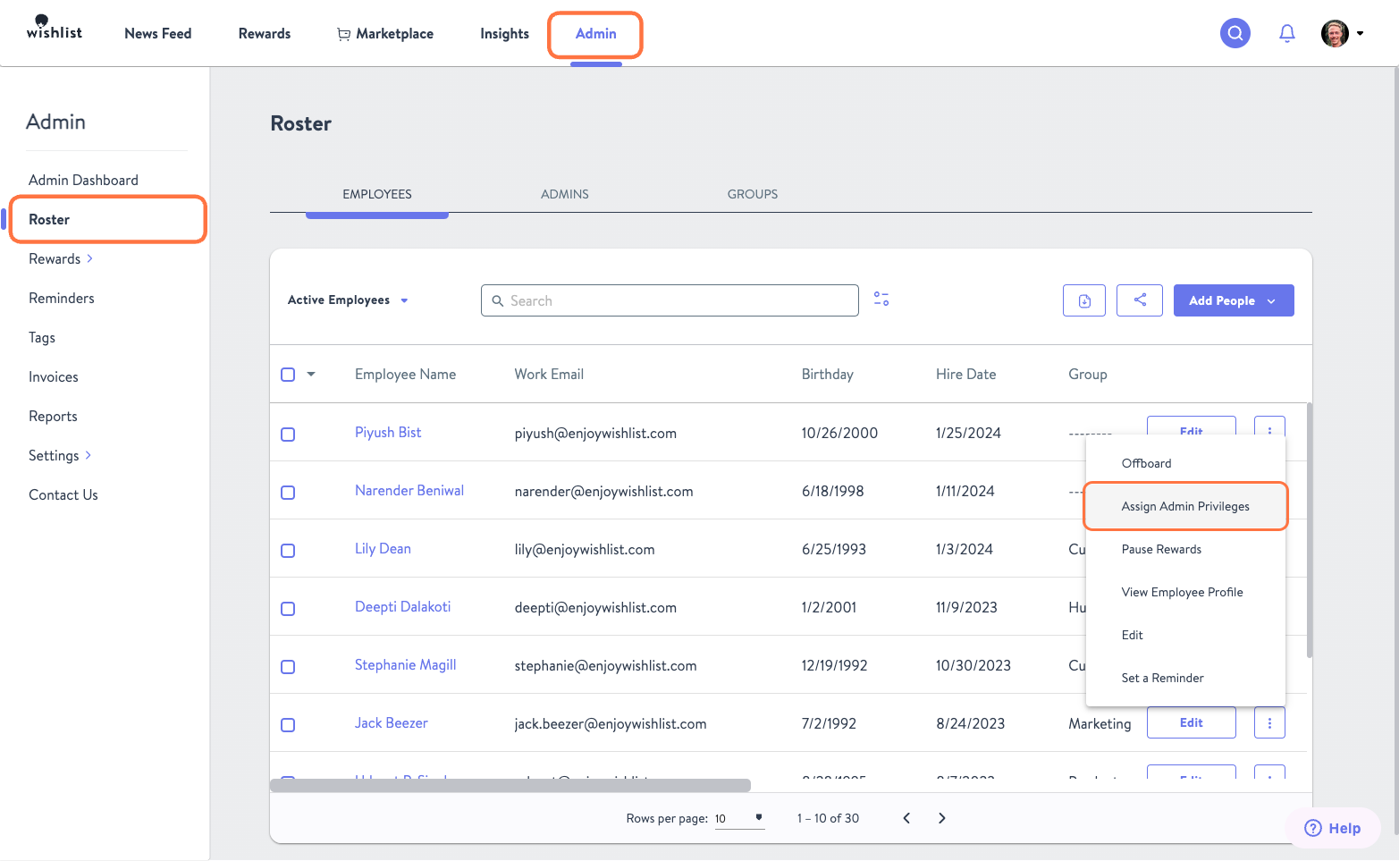Check the select-all checkbox in the header
1399x861 pixels.
288,374
